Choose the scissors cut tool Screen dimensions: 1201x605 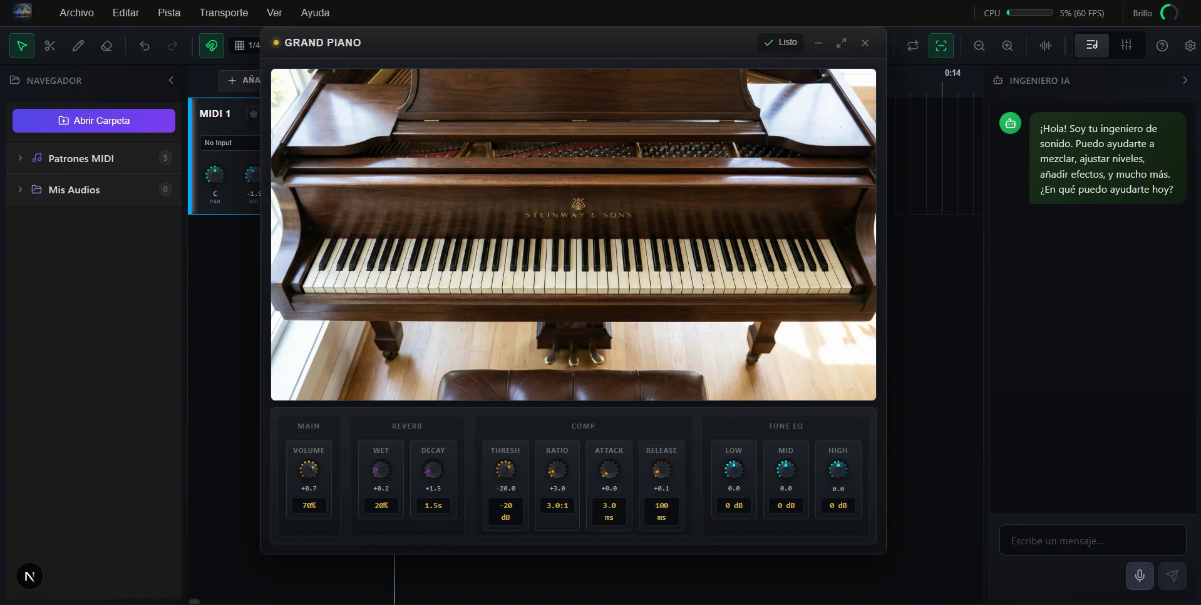pyautogui.click(x=50, y=46)
